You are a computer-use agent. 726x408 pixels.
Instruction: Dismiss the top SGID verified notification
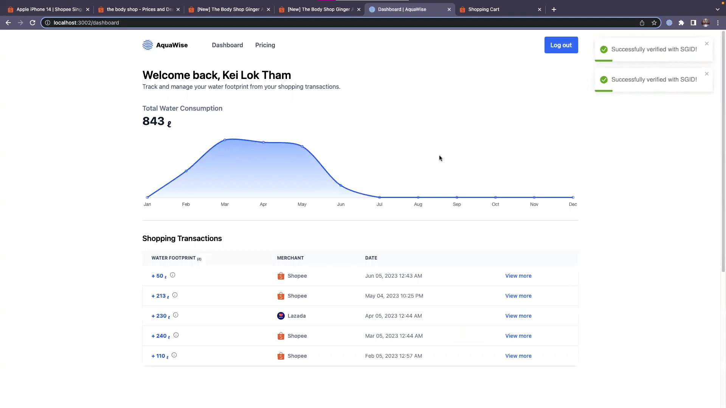(x=707, y=43)
